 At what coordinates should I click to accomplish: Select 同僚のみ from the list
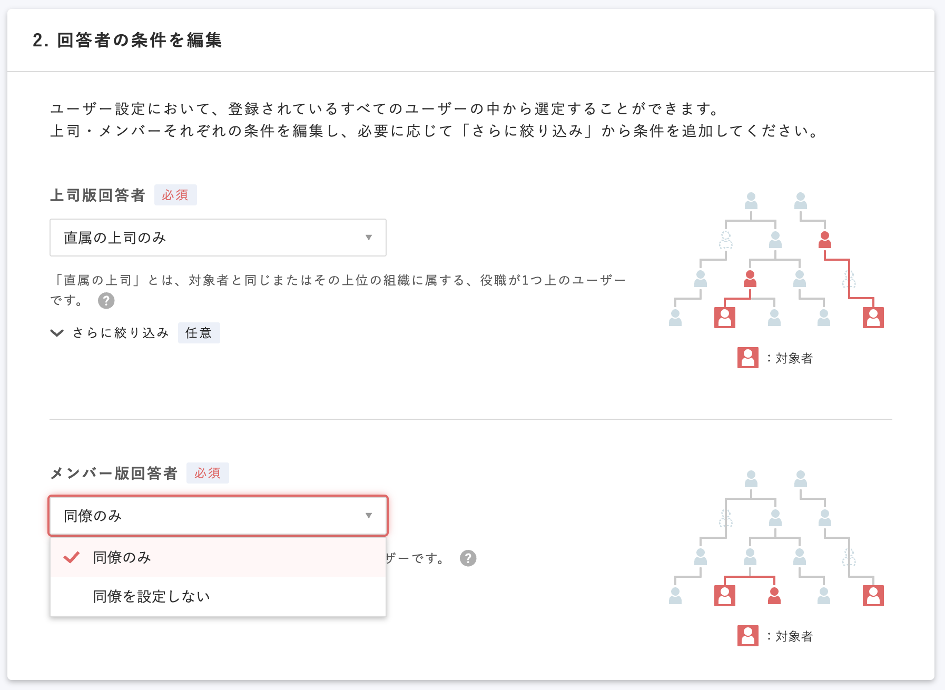[218, 557]
